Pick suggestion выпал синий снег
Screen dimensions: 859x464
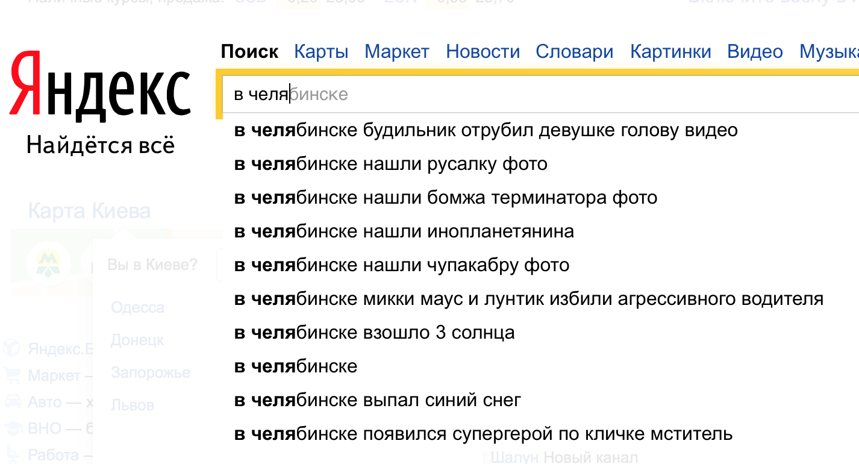pyautogui.click(x=377, y=400)
